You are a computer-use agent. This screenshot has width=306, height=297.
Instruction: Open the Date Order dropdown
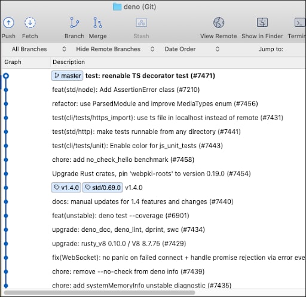pyautogui.click(x=192, y=49)
